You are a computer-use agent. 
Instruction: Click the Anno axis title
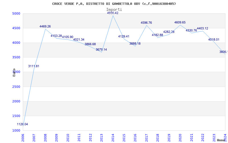point(221,140)
